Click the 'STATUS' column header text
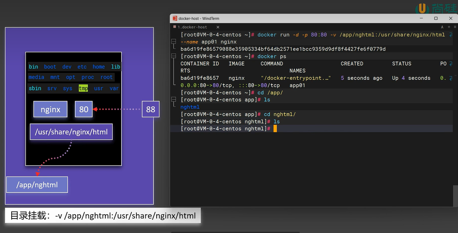 [x=401, y=64]
